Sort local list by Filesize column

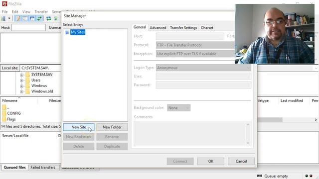click(x=55, y=100)
